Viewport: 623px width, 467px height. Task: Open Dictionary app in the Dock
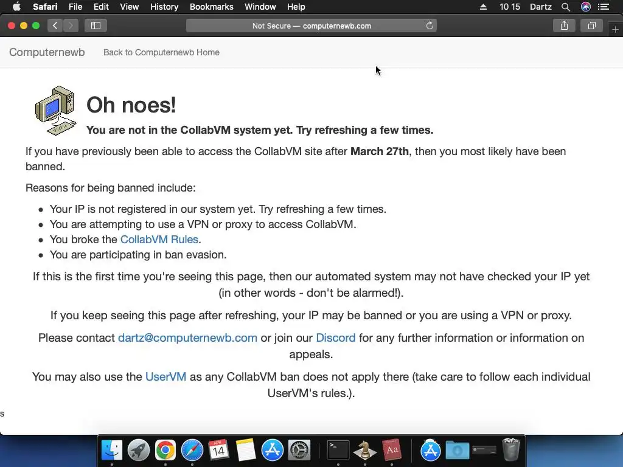click(x=392, y=451)
